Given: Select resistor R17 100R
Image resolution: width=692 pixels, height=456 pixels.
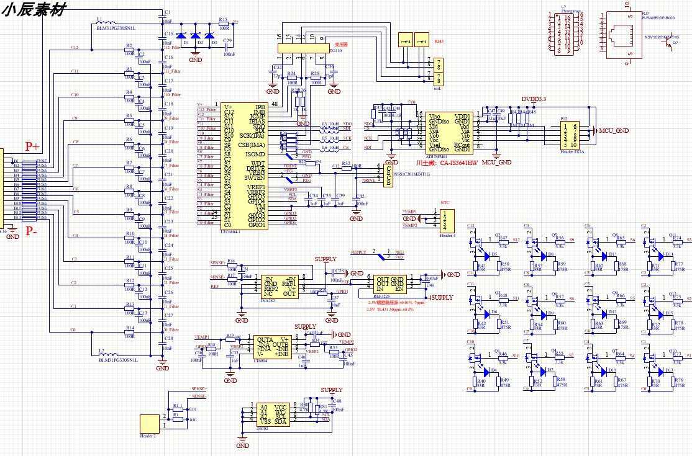Looking at the screenshot, I should click(x=232, y=279).
